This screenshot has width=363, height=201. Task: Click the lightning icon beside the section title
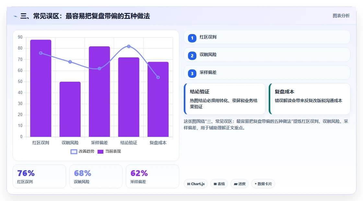(15, 16)
